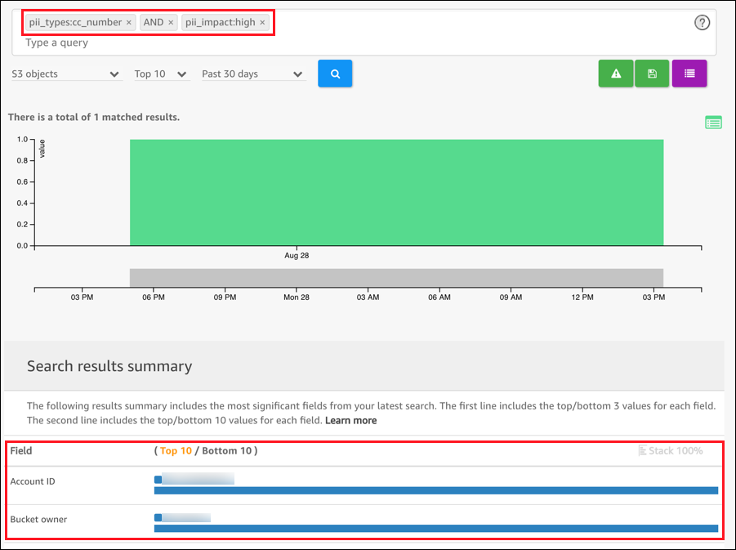
Task: Create an alert using the green warning icon
Action: point(616,74)
